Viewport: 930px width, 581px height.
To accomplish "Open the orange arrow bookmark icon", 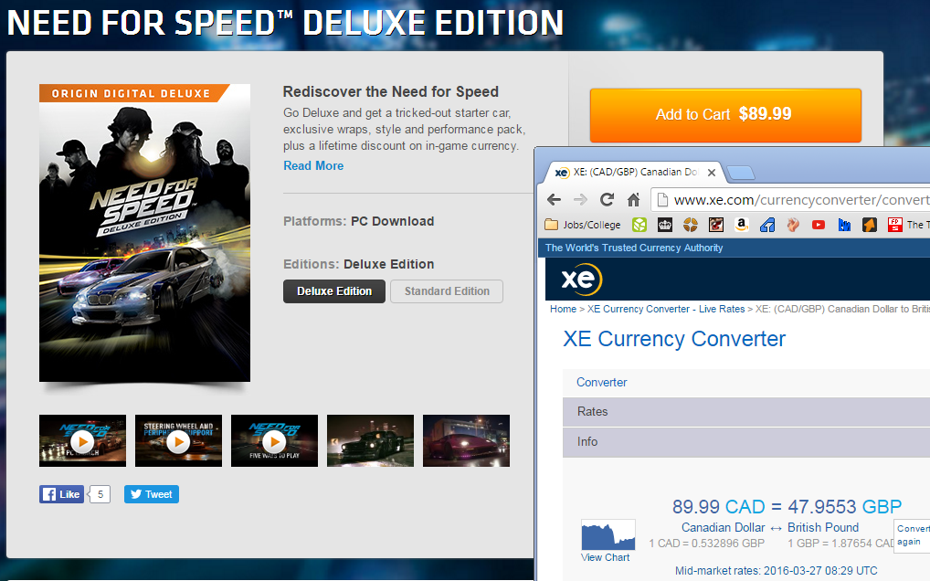I will pyautogui.click(x=870, y=225).
